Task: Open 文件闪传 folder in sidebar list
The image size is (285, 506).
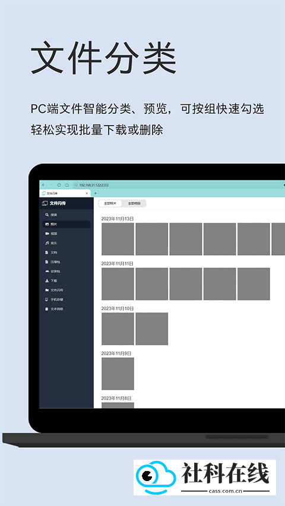Action: (x=66, y=290)
